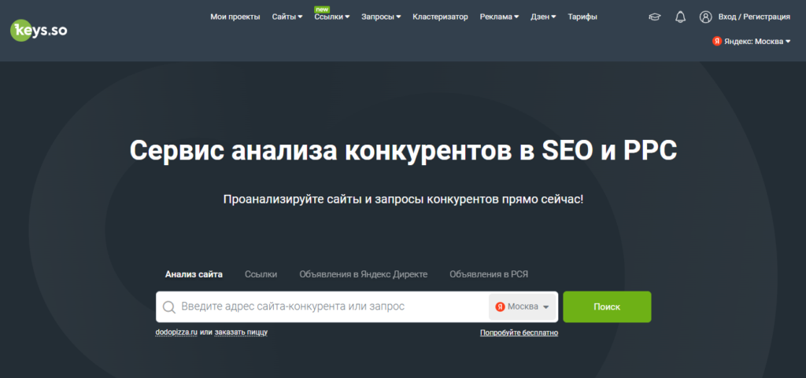
Task: Click the dodopizza.ru example link
Action: (176, 332)
